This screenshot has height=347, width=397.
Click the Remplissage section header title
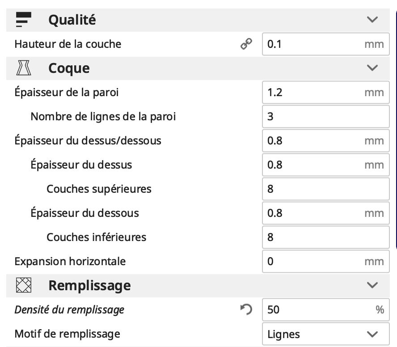coord(89,285)
